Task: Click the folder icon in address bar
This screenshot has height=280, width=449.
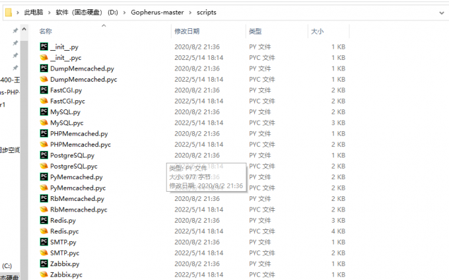Action: tap(9, 13)
